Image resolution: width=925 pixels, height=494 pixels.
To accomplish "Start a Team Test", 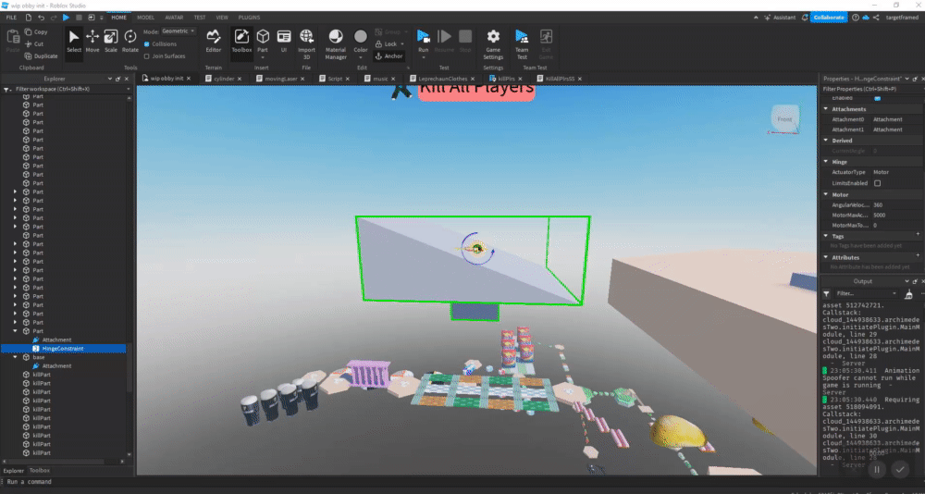I will 522,44.
